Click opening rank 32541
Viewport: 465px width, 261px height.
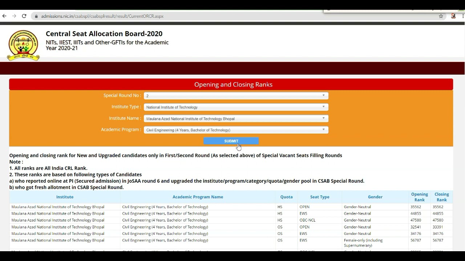coord(416,227)
